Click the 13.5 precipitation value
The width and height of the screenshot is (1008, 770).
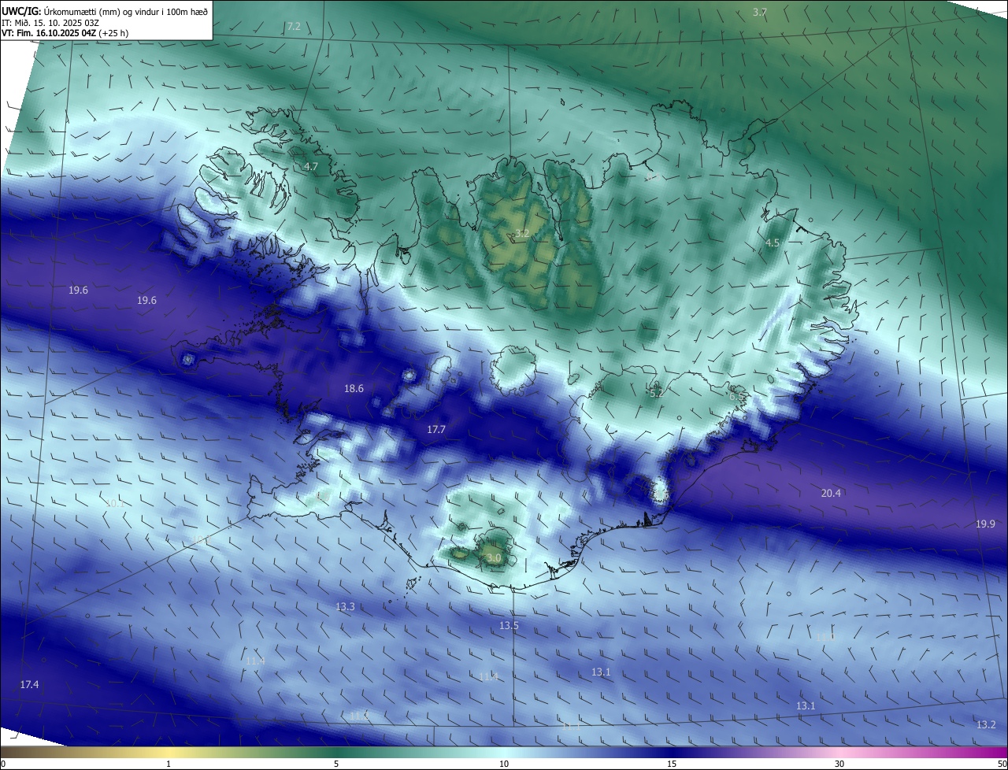coord(510,625)
